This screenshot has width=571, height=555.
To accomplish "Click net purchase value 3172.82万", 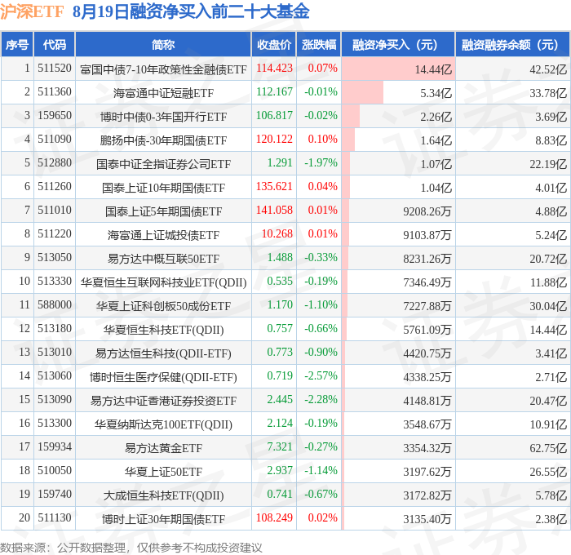I will [427, 495].
